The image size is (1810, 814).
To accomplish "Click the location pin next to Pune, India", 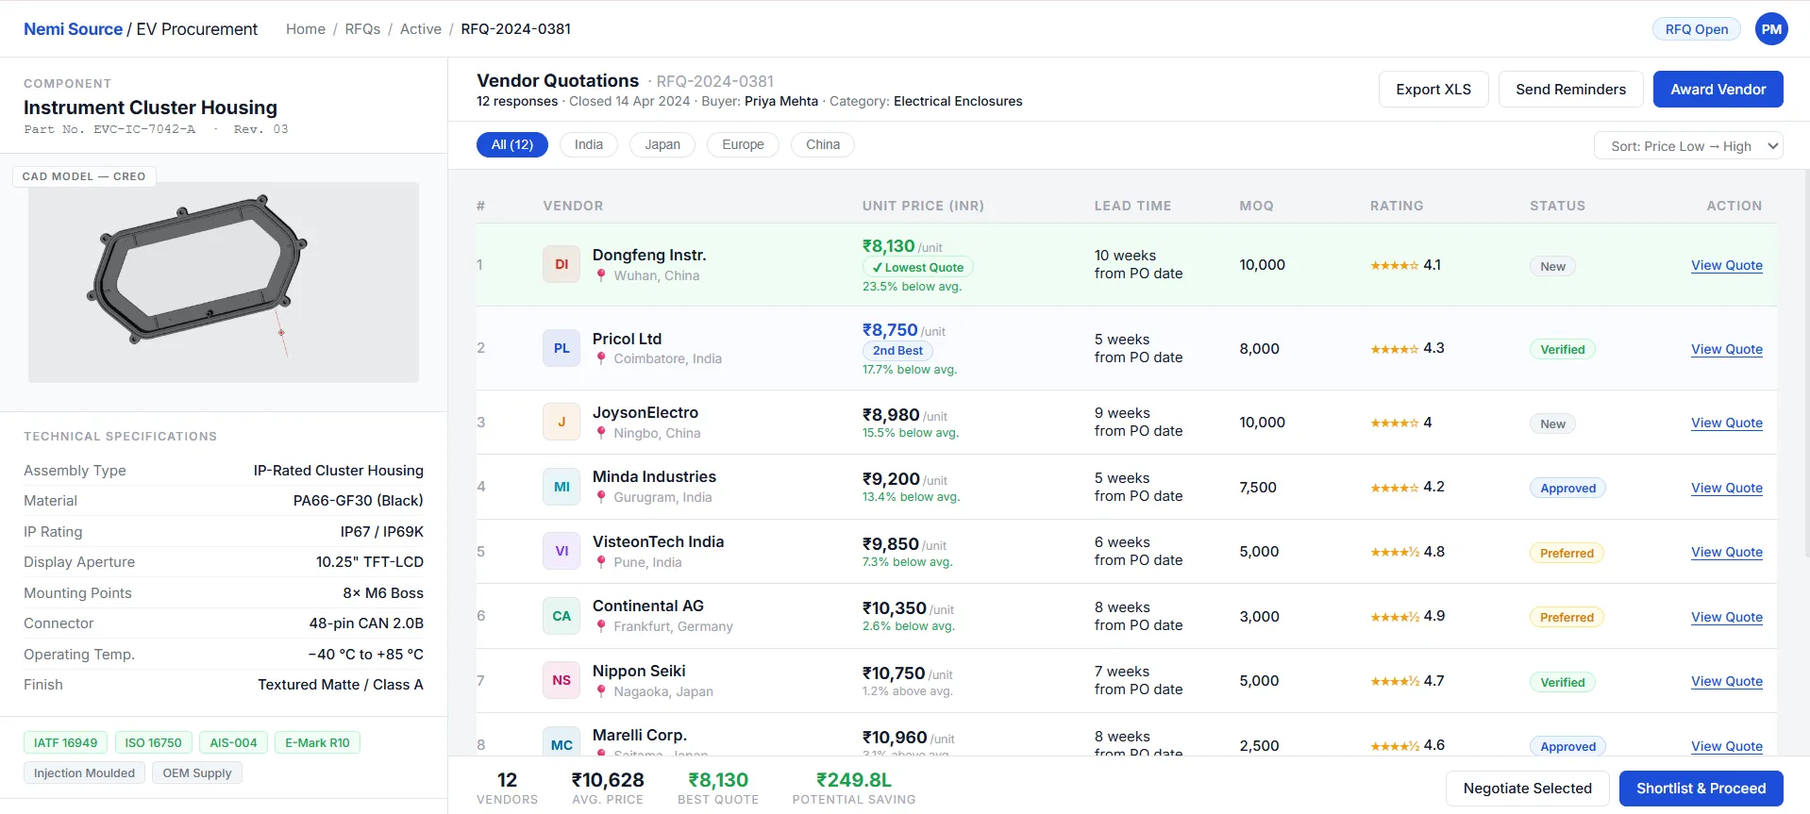I will pyautogui.click(x=601, y=562).
